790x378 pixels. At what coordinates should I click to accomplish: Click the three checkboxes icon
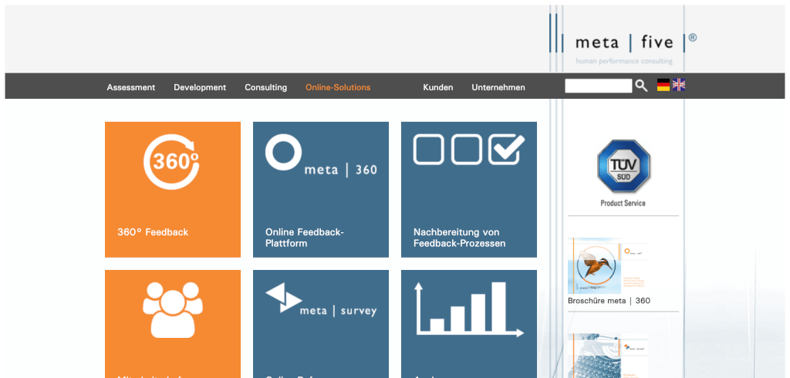tap(469, 149)
